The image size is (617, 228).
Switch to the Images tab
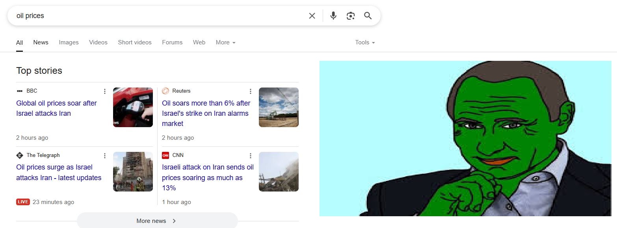click(x=69, y=42)
